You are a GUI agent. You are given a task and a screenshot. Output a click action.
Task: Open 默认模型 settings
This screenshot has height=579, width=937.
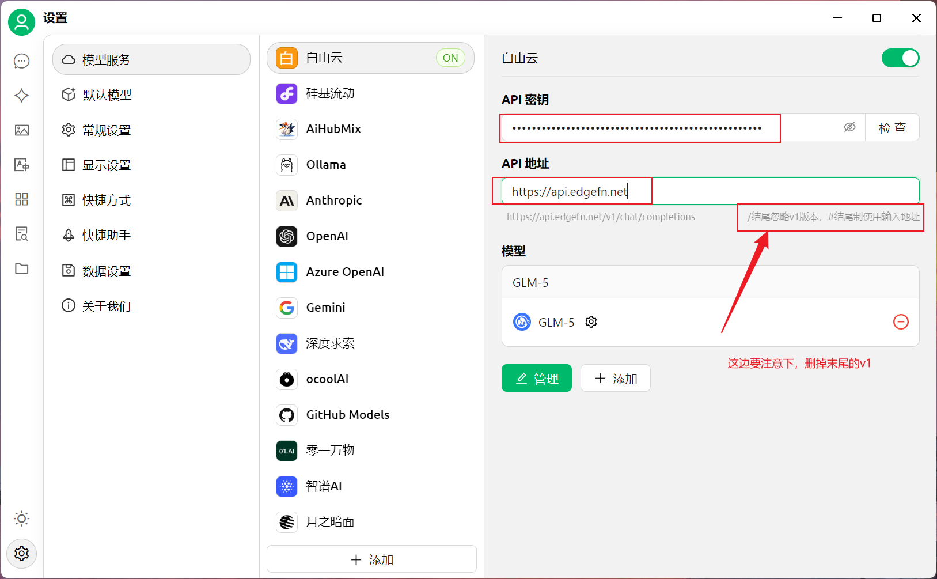coord(151,94)
